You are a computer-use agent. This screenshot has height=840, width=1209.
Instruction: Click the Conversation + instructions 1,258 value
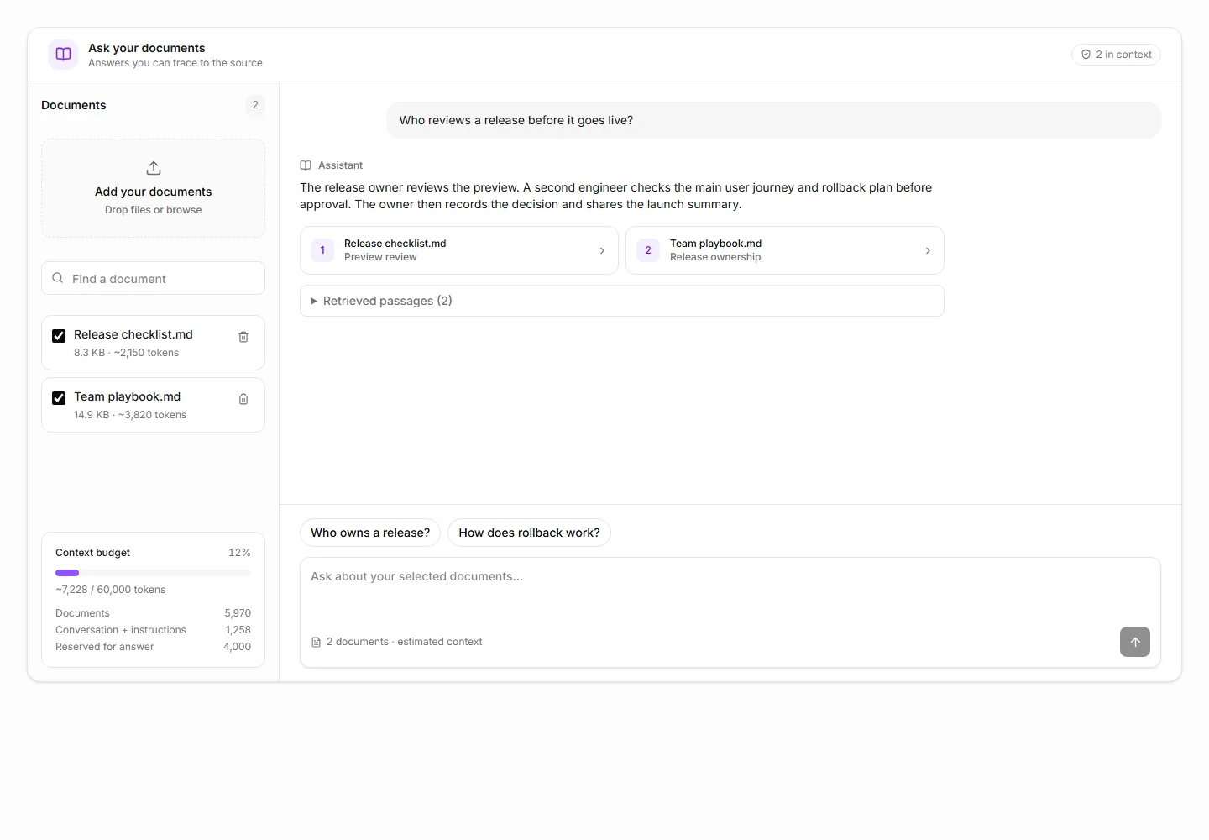tap(238, 630)
